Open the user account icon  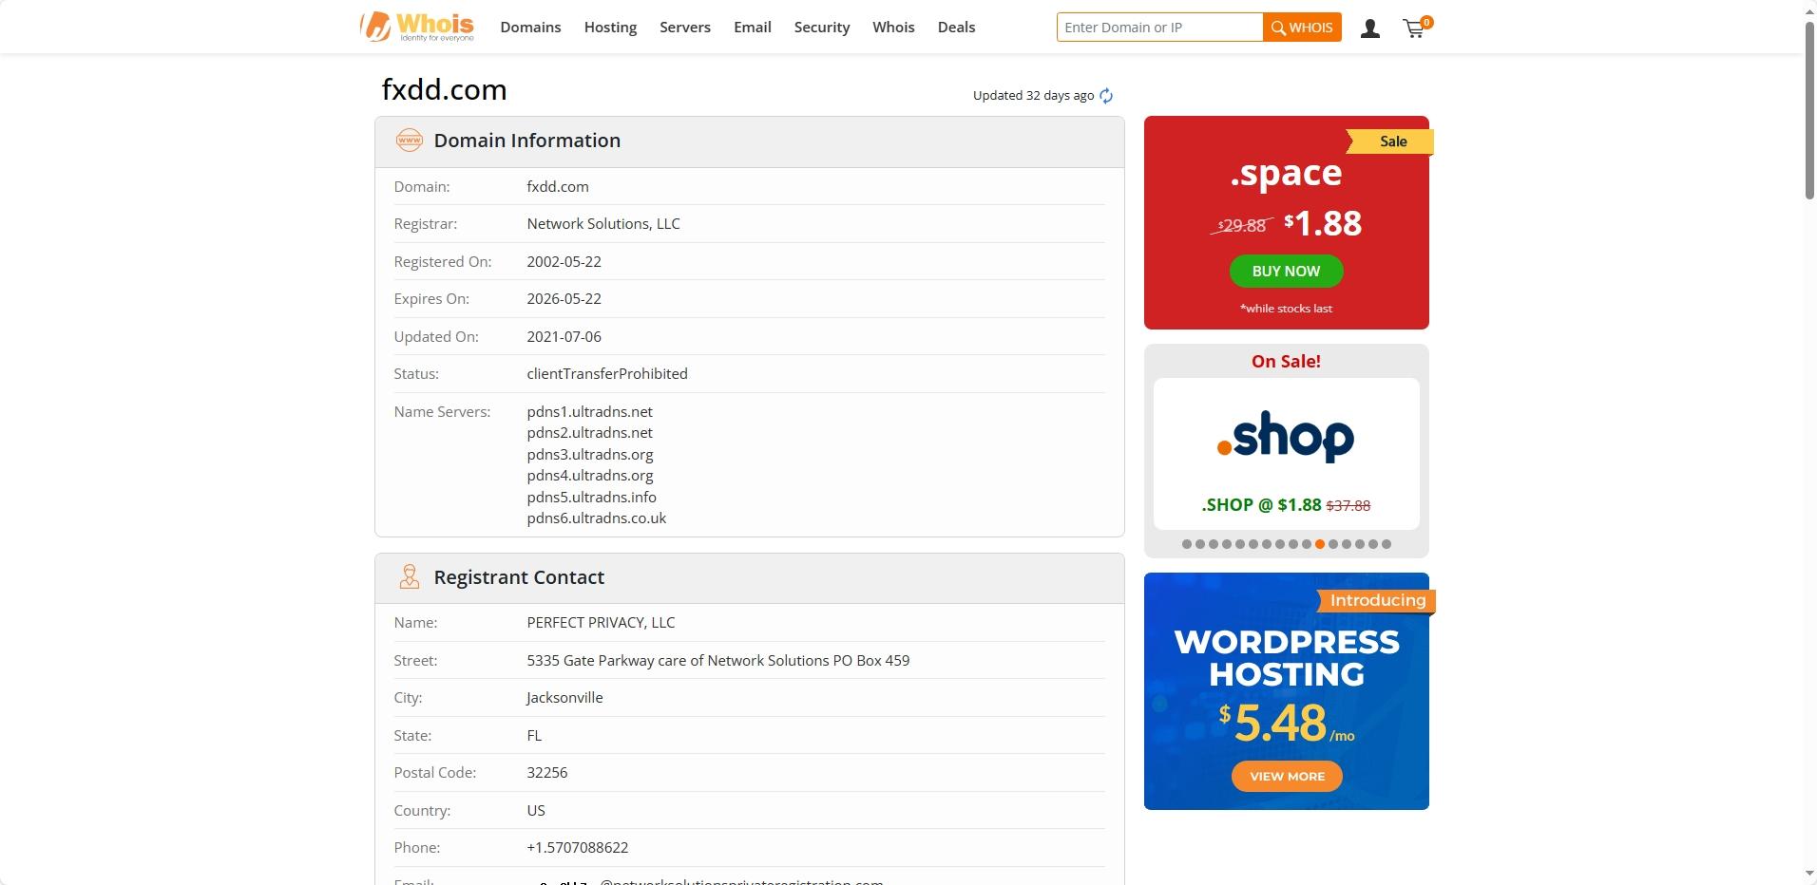coord(1370,28)
